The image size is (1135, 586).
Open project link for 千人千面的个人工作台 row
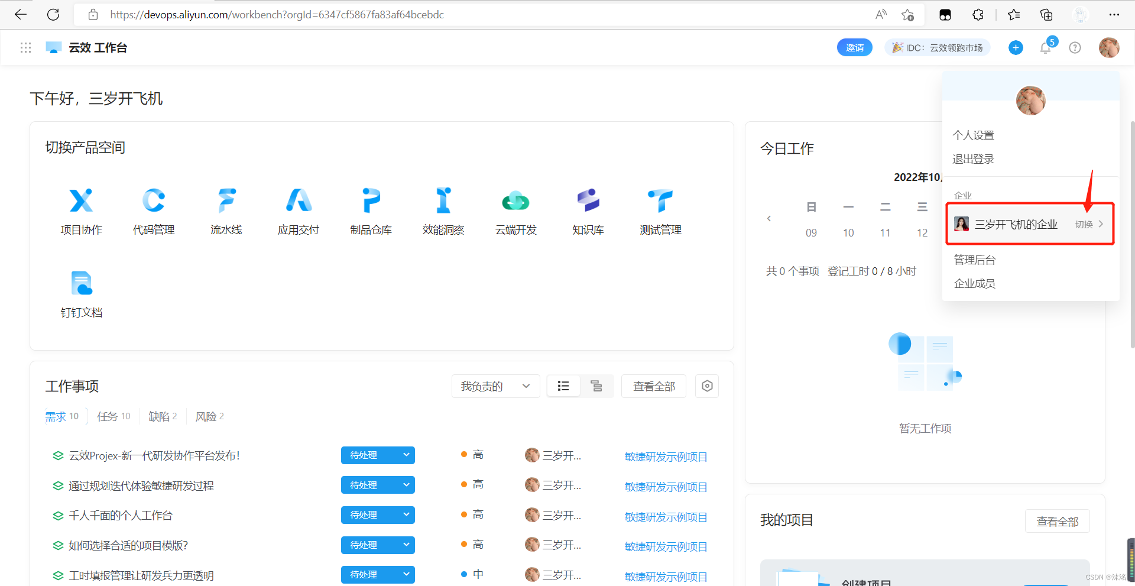coord(666,517)
